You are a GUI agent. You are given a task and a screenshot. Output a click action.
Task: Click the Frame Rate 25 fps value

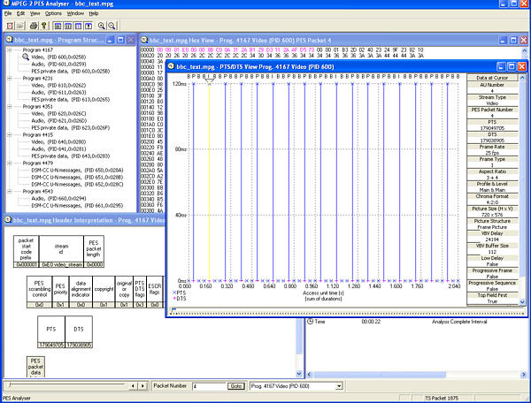pyautogui.click(x=492, y=153)
